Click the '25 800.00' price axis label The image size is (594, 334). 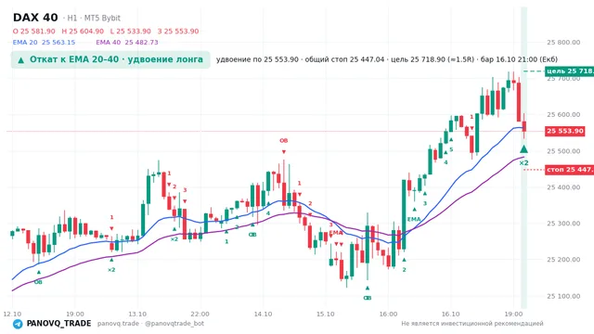point(563,42)
